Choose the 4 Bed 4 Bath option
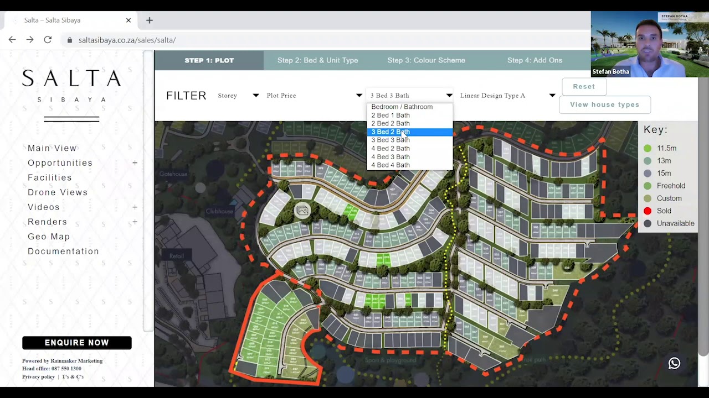Viewport: 709px width, 398px height. (x=409, y=165)
